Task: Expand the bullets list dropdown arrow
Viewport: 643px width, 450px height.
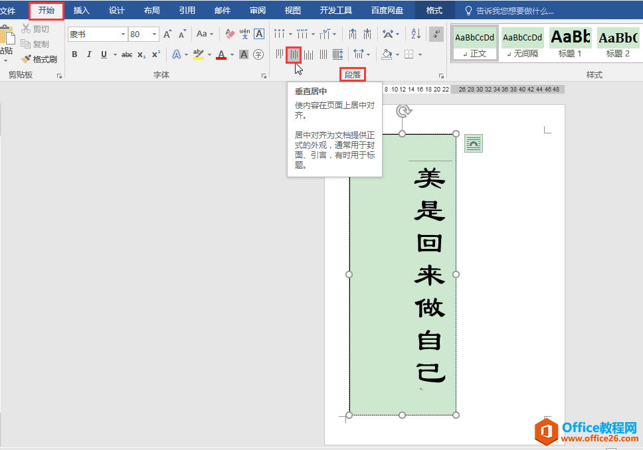Action: (290, 35)
